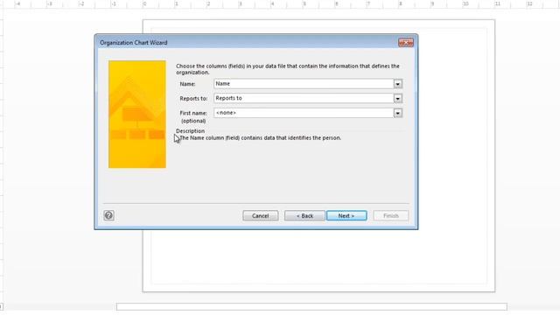Click the 'Choose the columns (fields)' instruction text
Viewport: 560px width, 315px height.
point(288,69)
